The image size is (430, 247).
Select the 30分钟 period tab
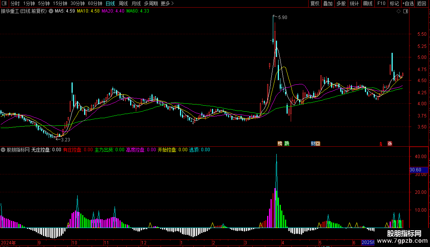click(x=78, y=3)
